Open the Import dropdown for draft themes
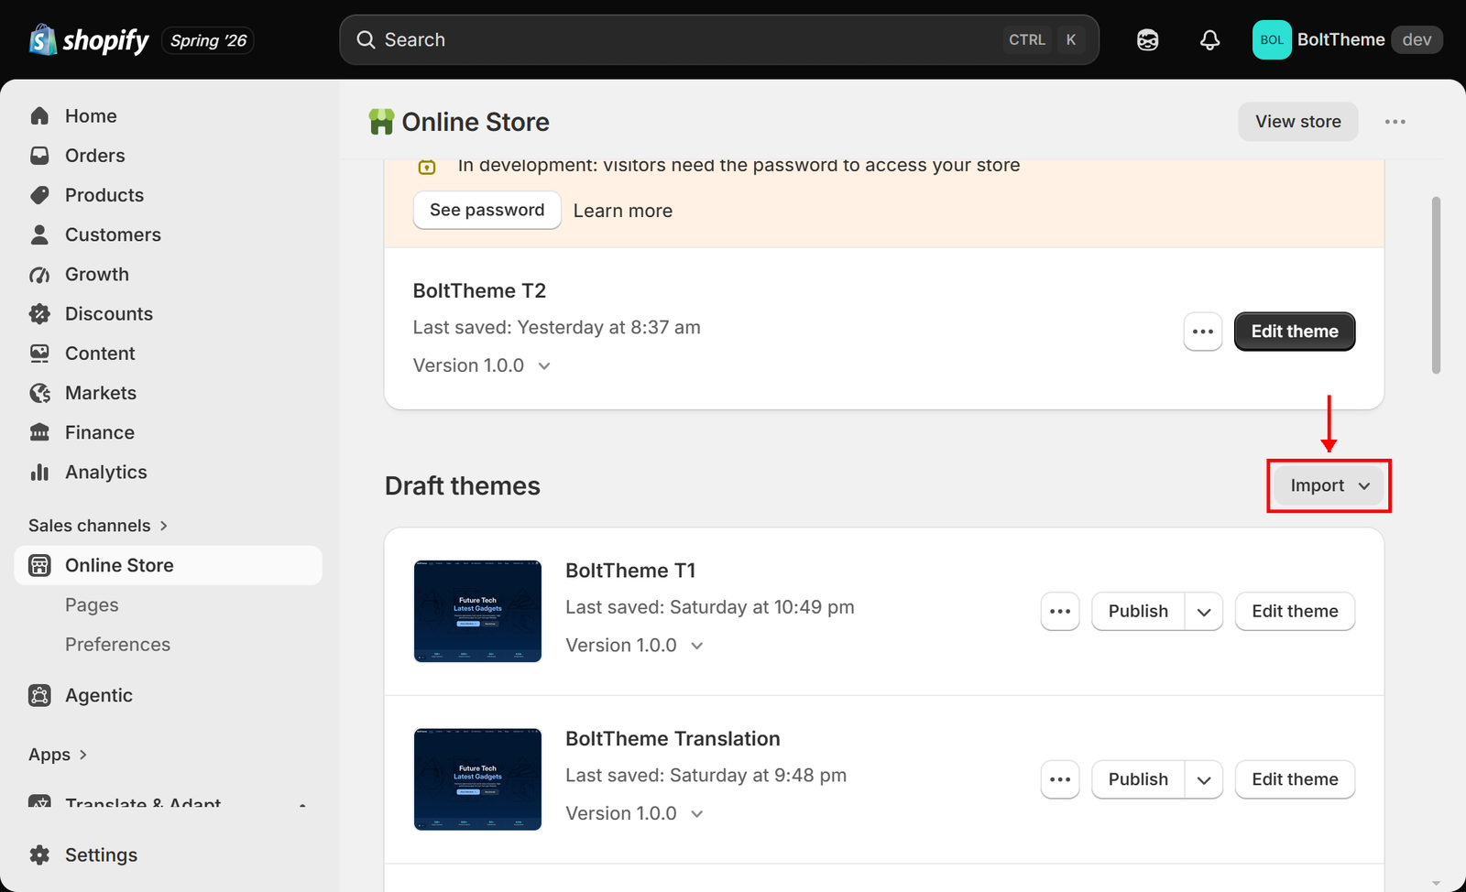This screenshot has width=1466, height=892. click(x=1329, y=485)
